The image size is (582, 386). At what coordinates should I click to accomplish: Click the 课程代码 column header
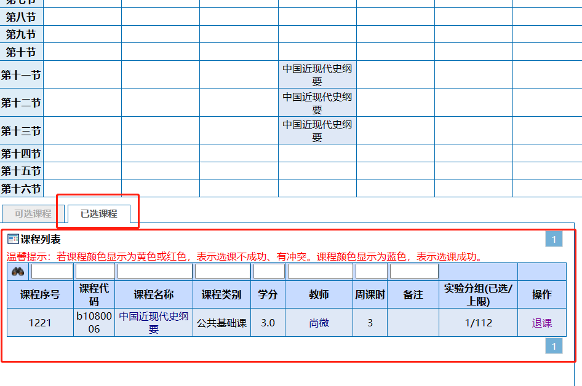pos(94,294)
